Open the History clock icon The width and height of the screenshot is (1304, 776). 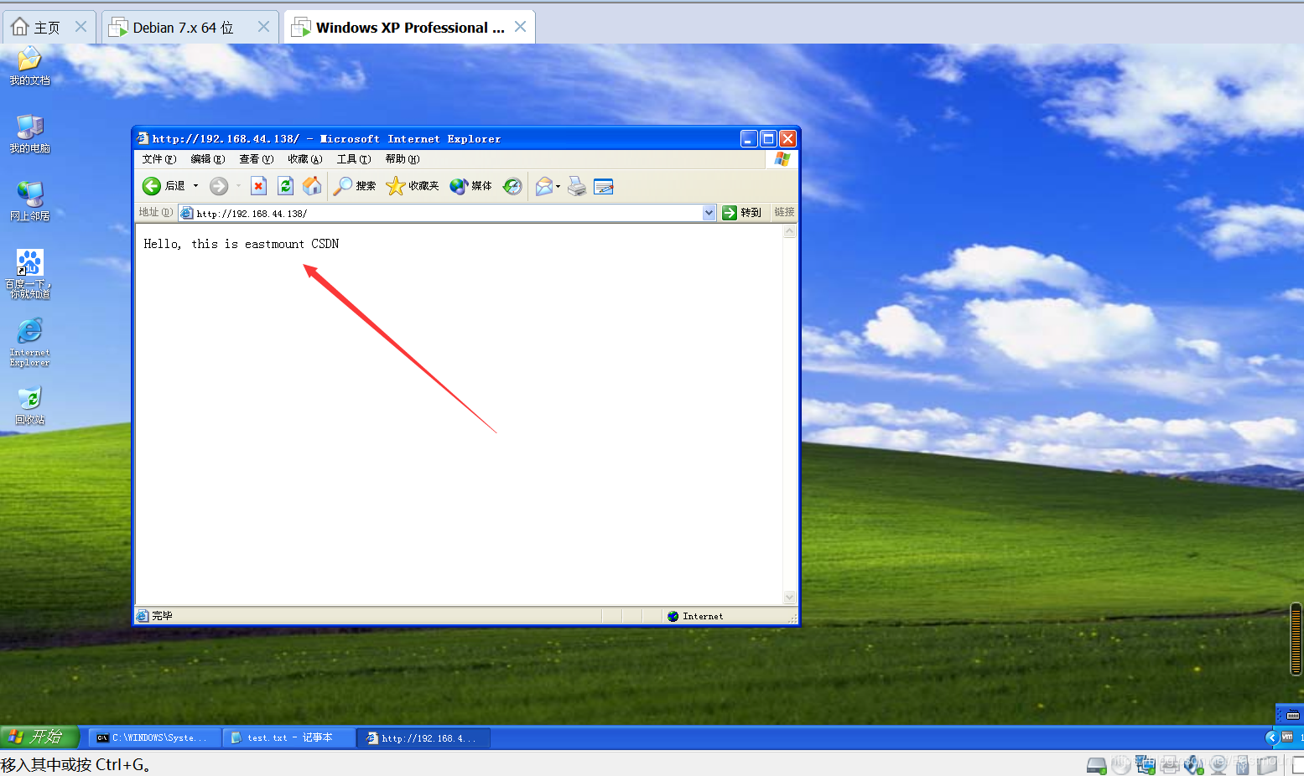pos(512,186)
